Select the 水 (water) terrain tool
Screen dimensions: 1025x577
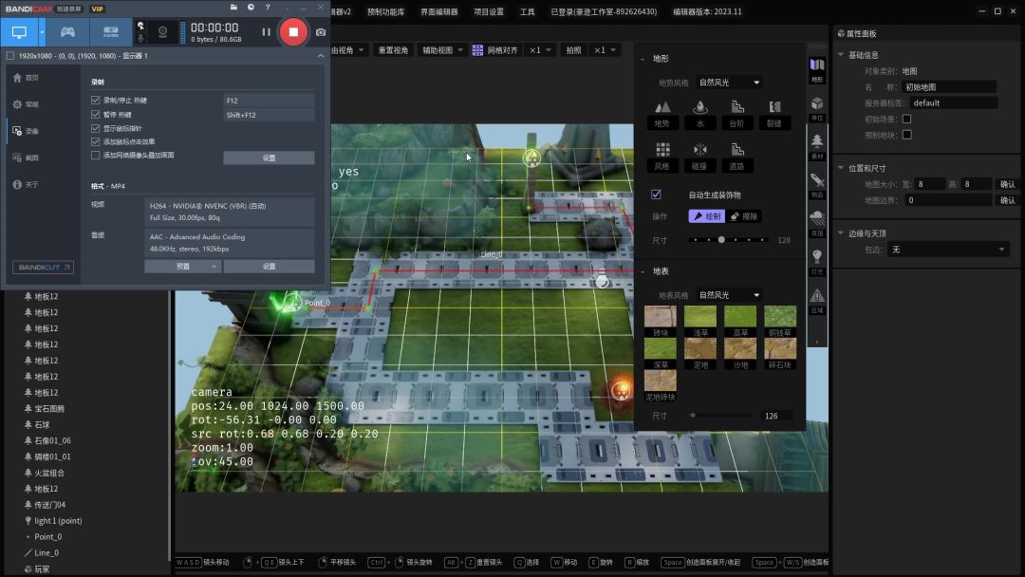(699, 112)
